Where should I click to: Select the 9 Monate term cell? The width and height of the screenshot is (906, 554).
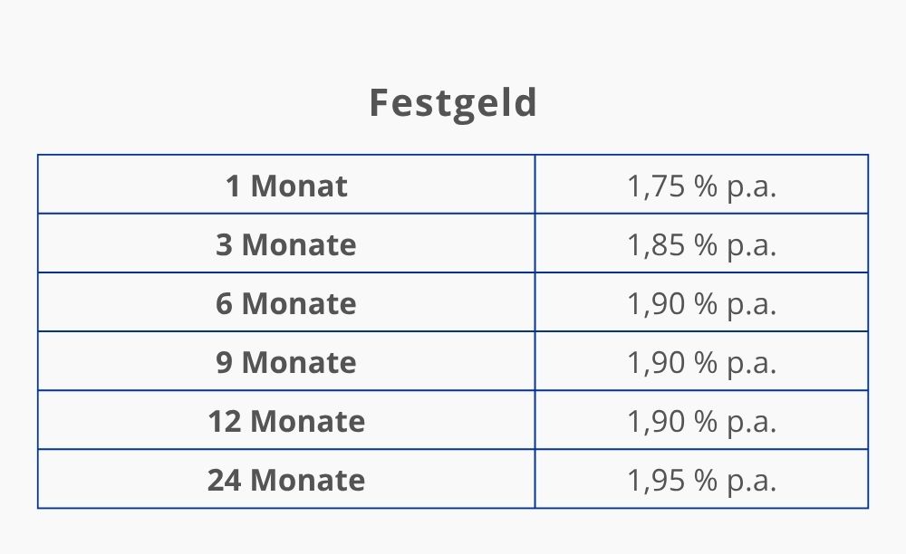tap(286, 361)
